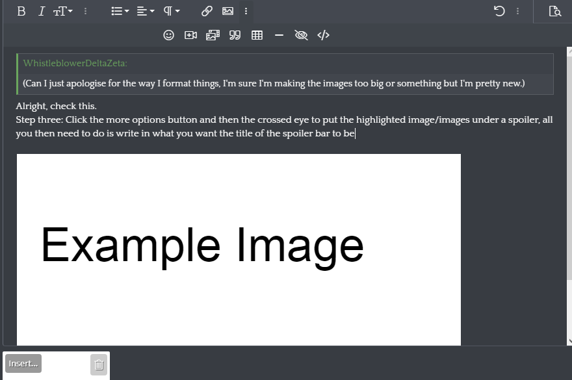Insert a code block
Screen dimensions: 572x380
pyautogui.click(x=323, y=35)
